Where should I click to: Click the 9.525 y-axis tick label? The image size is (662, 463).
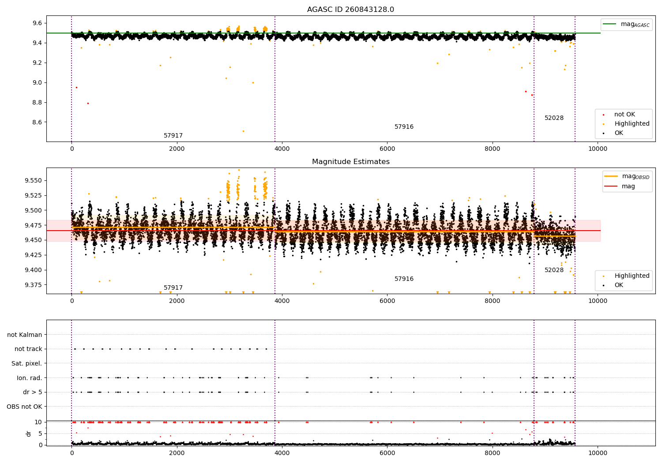pos(34,195)
